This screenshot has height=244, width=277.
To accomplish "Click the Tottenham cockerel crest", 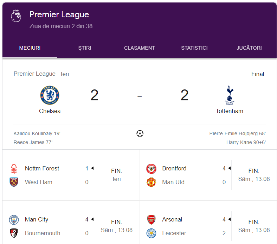I will coord(230,95).
